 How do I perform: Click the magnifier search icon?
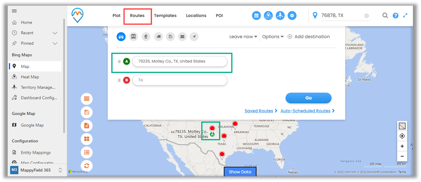tap(385, 16)
